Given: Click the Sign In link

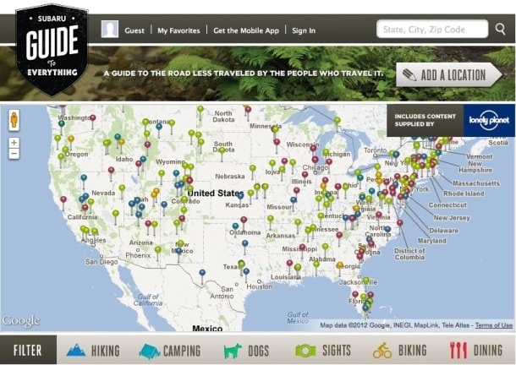Looking at the screenshot, I should 304,30.
